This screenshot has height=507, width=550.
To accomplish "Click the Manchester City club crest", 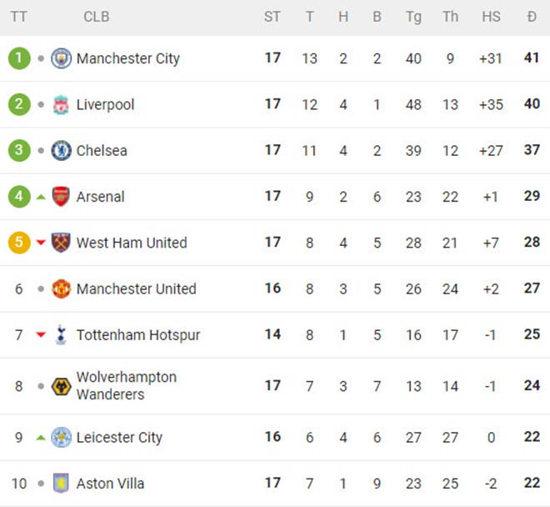I will point(61,58).
